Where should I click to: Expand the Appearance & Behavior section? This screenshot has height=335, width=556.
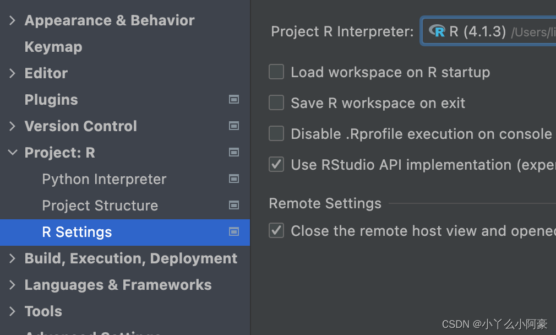point(12,20)
